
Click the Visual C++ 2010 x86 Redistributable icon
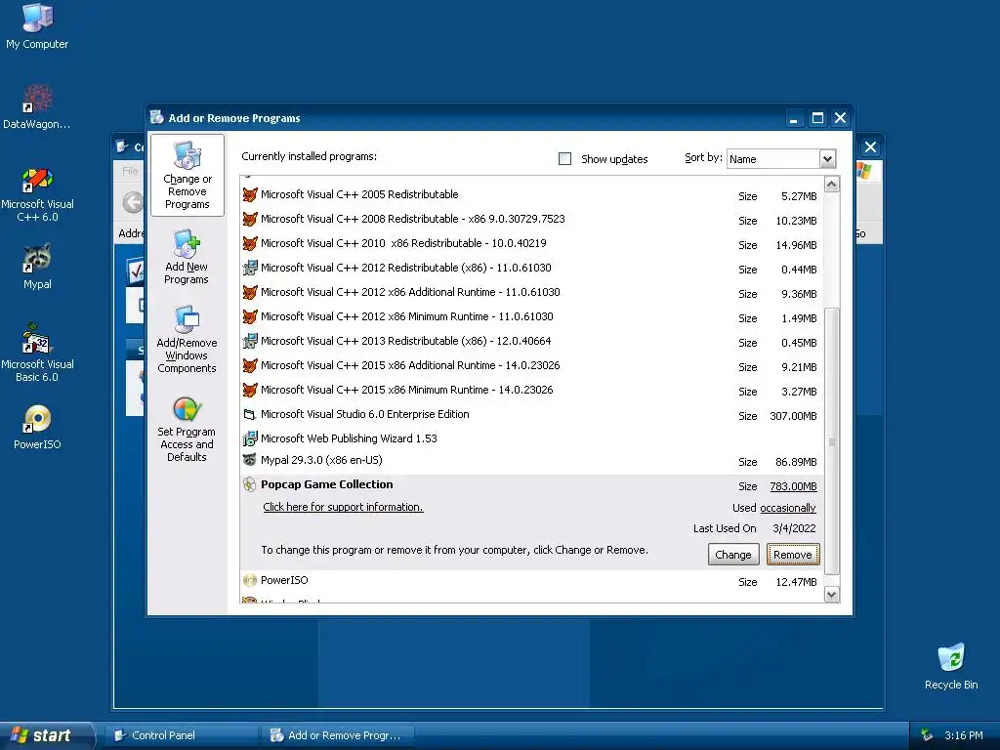(250, 243)
